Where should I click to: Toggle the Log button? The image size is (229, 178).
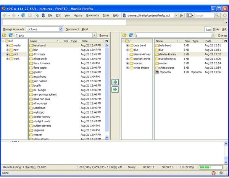click(x=208, y=29)
